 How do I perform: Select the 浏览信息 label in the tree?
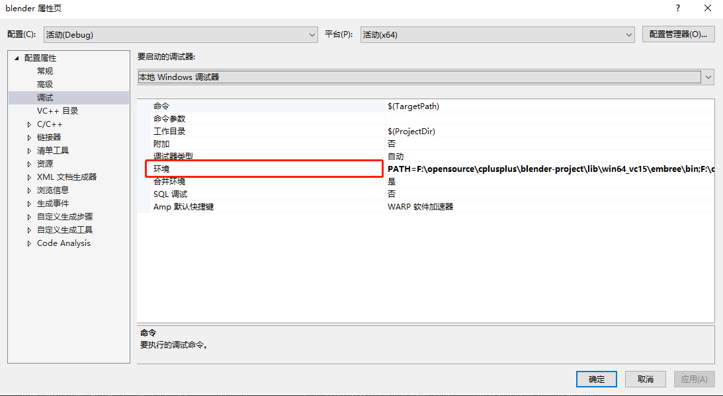pyautogui.click(x=52, y=190)
